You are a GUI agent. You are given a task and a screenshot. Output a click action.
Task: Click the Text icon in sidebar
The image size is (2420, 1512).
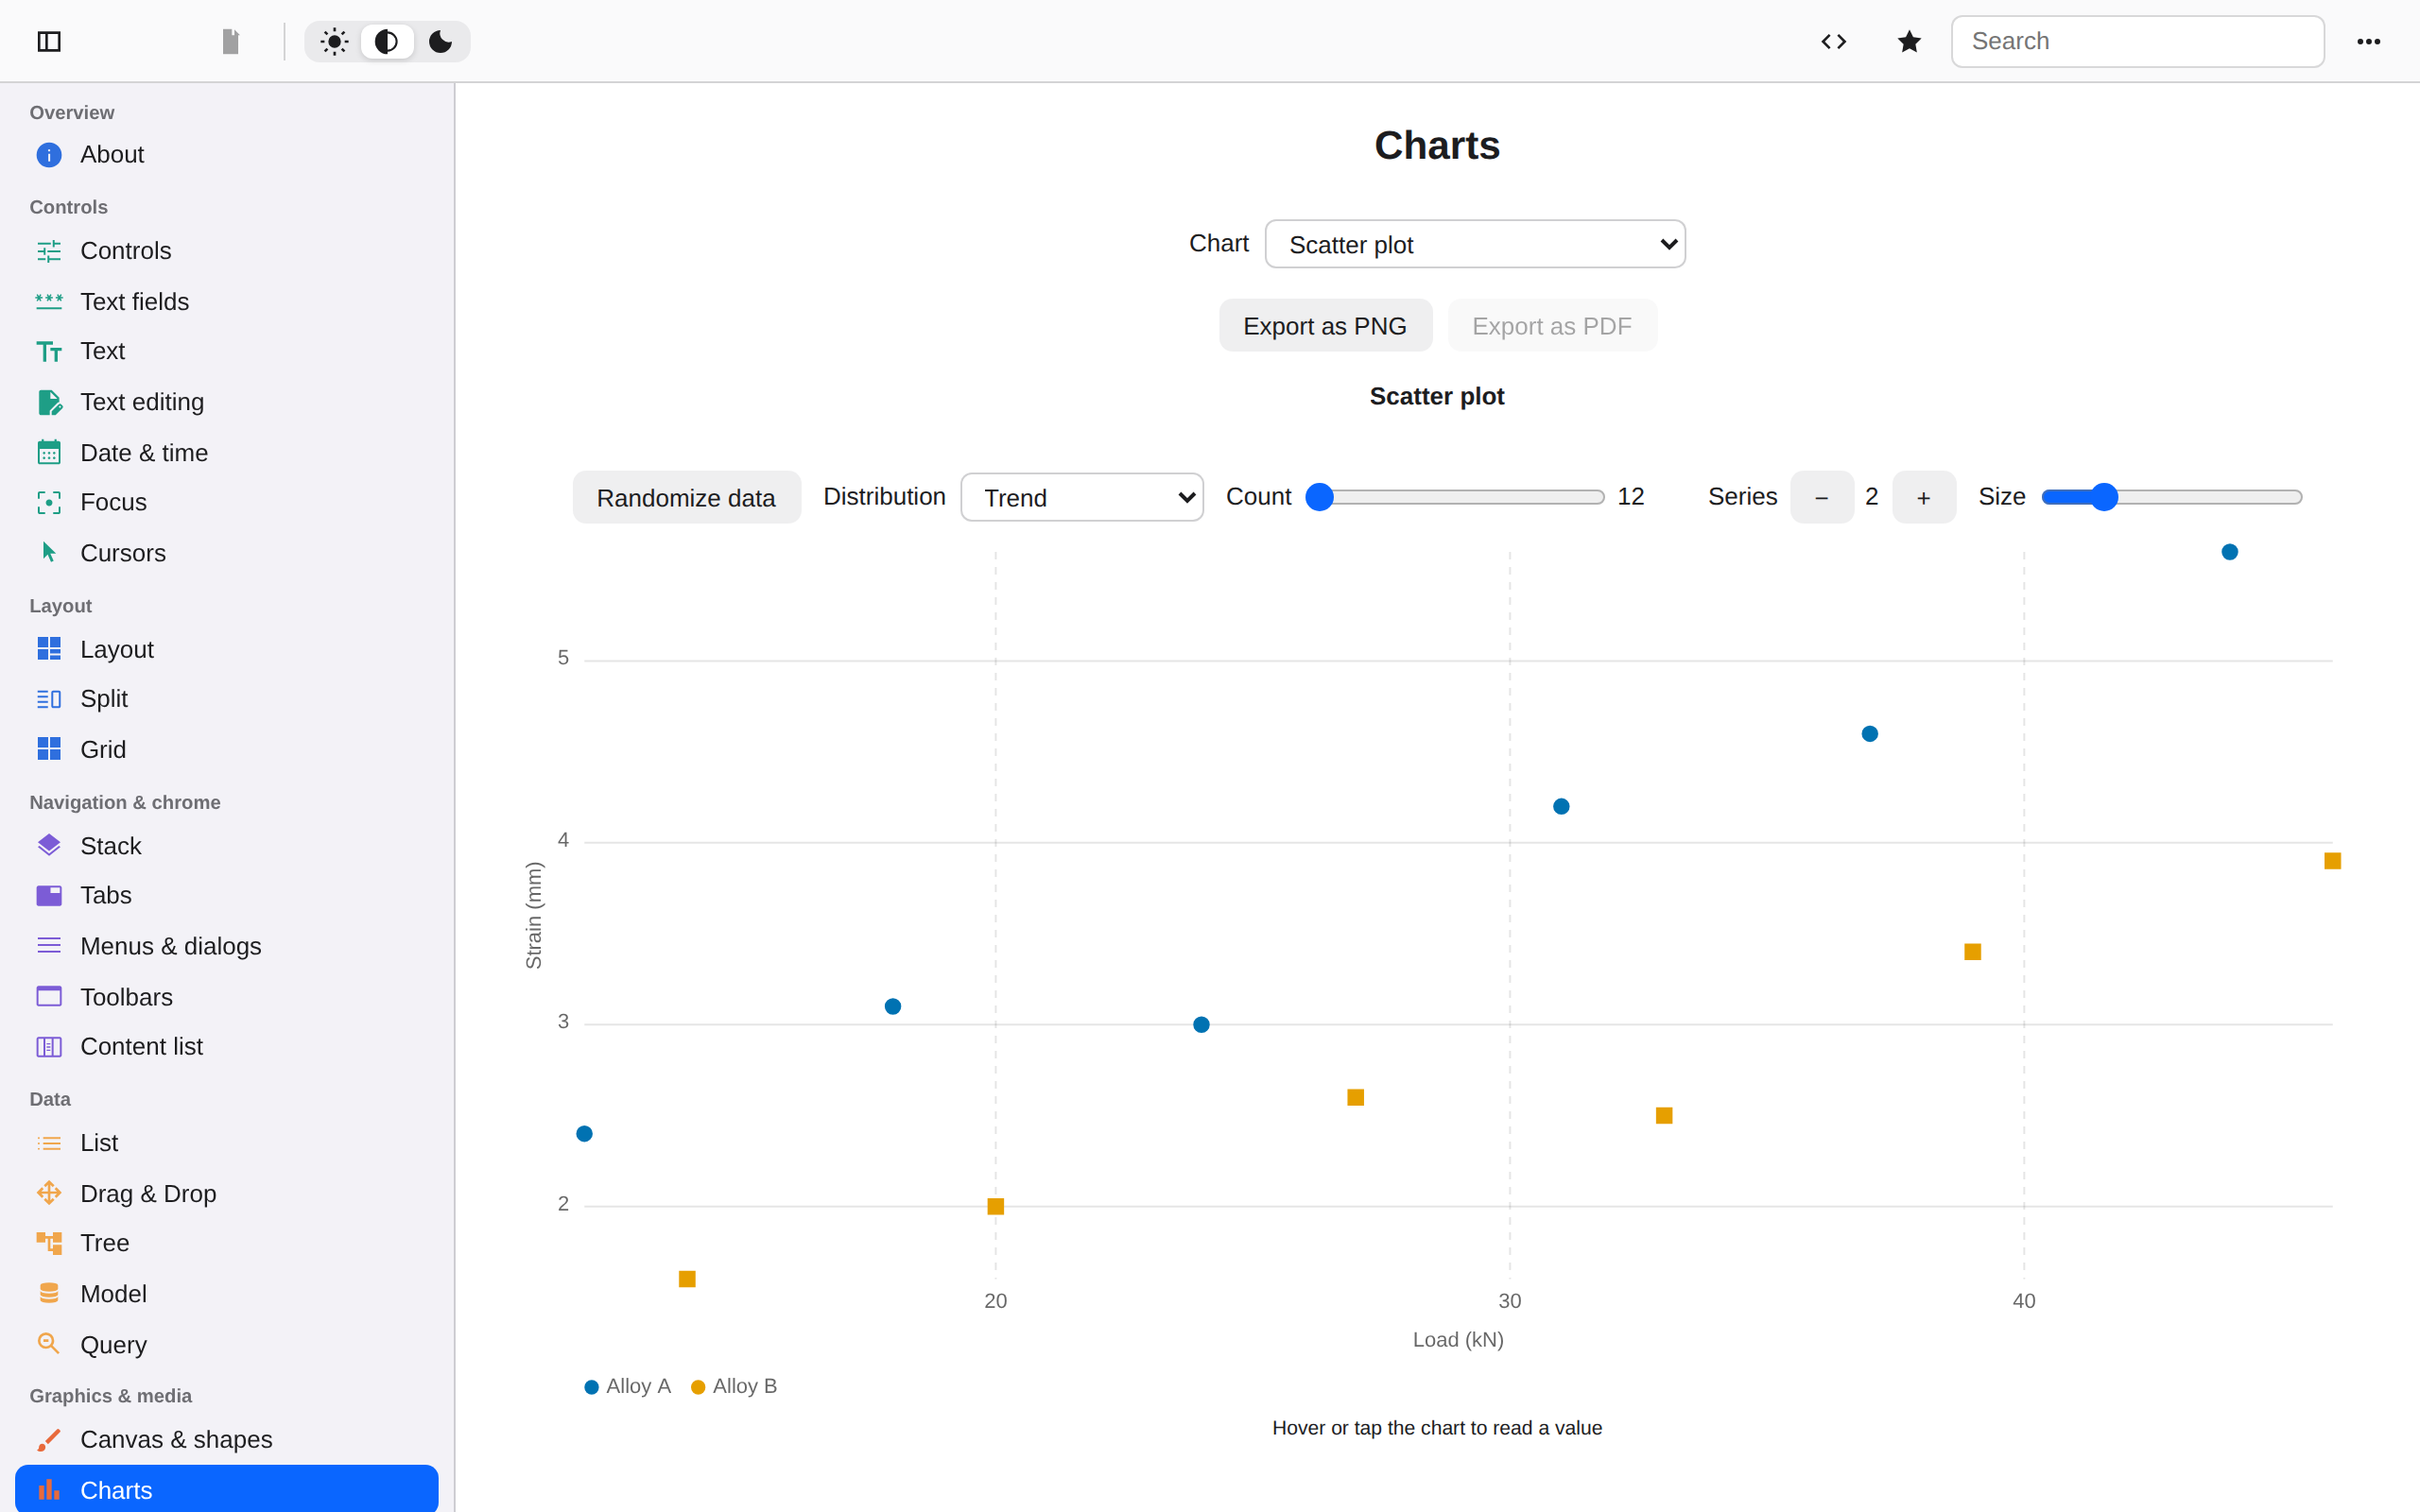pos(49,351)
